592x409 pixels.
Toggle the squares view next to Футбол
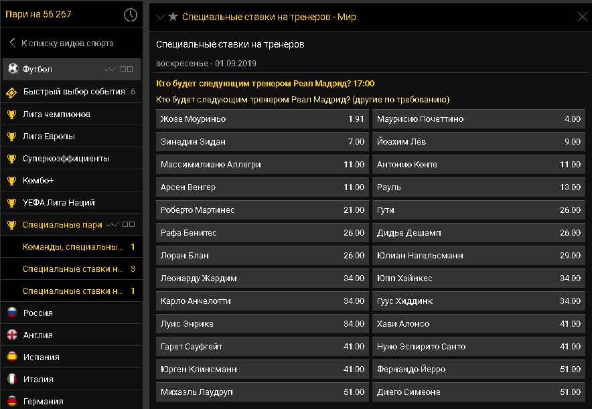(x=127, y=69)
